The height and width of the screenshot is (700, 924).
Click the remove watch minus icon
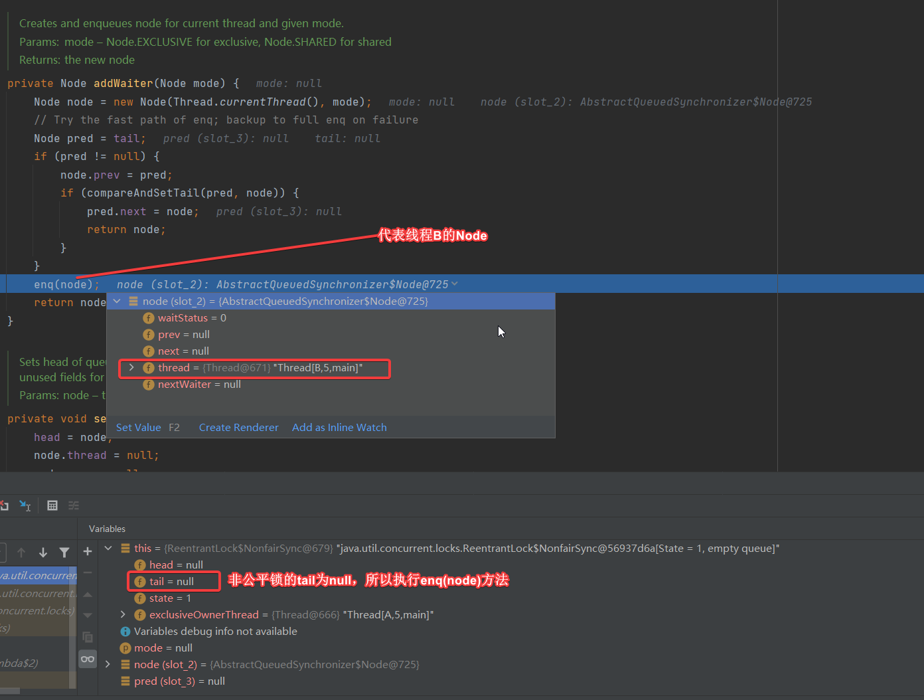[88, 572]
